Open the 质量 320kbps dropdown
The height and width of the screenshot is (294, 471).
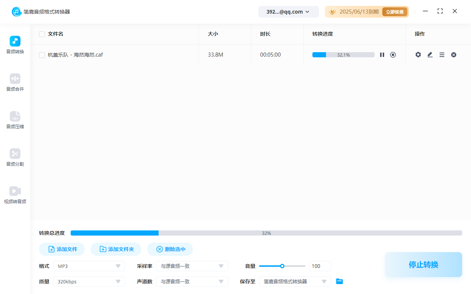click(89, 282)
